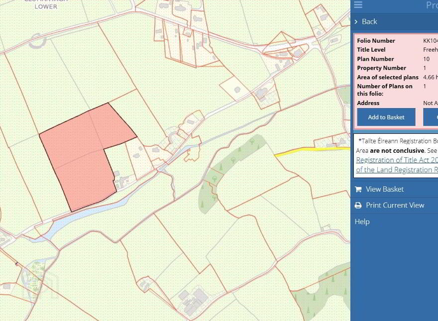Image resolution: width=438 pixels, height=321 pixels.
Task: Choose Print Current View
Action: tap(394, 206)
